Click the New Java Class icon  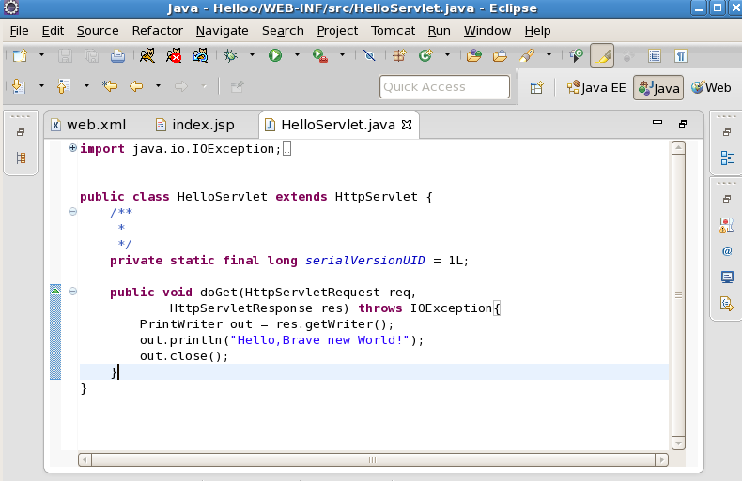(425, 55)
